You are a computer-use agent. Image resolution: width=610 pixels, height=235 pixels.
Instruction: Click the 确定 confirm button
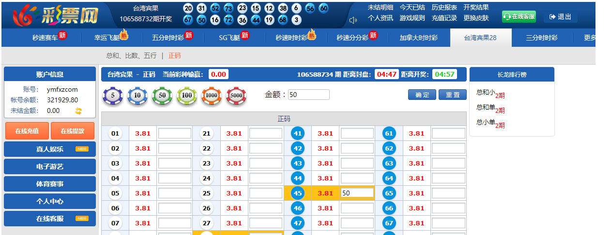[422, 95]
